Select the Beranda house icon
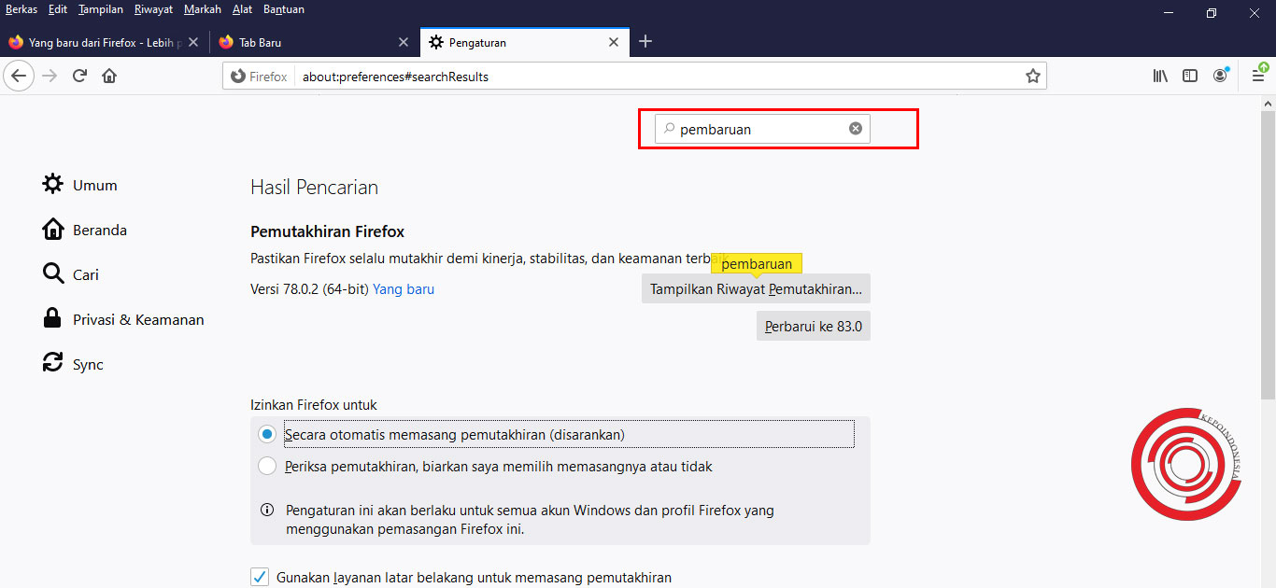Viewport: 1276px width, 588px height. click(53, 229)
